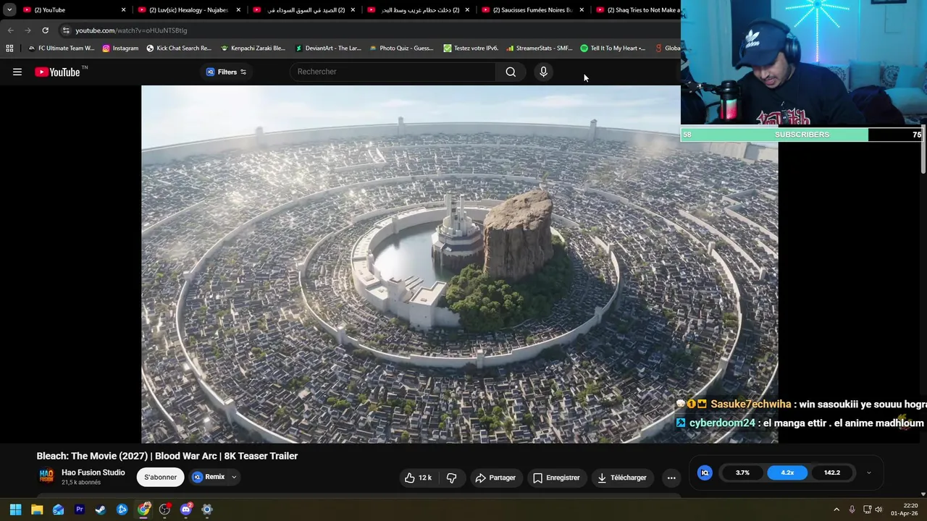This screenshot has width=927, height=521.
Task: Select the 4.2x vidIQ stat pill
Action: [787, 473]
